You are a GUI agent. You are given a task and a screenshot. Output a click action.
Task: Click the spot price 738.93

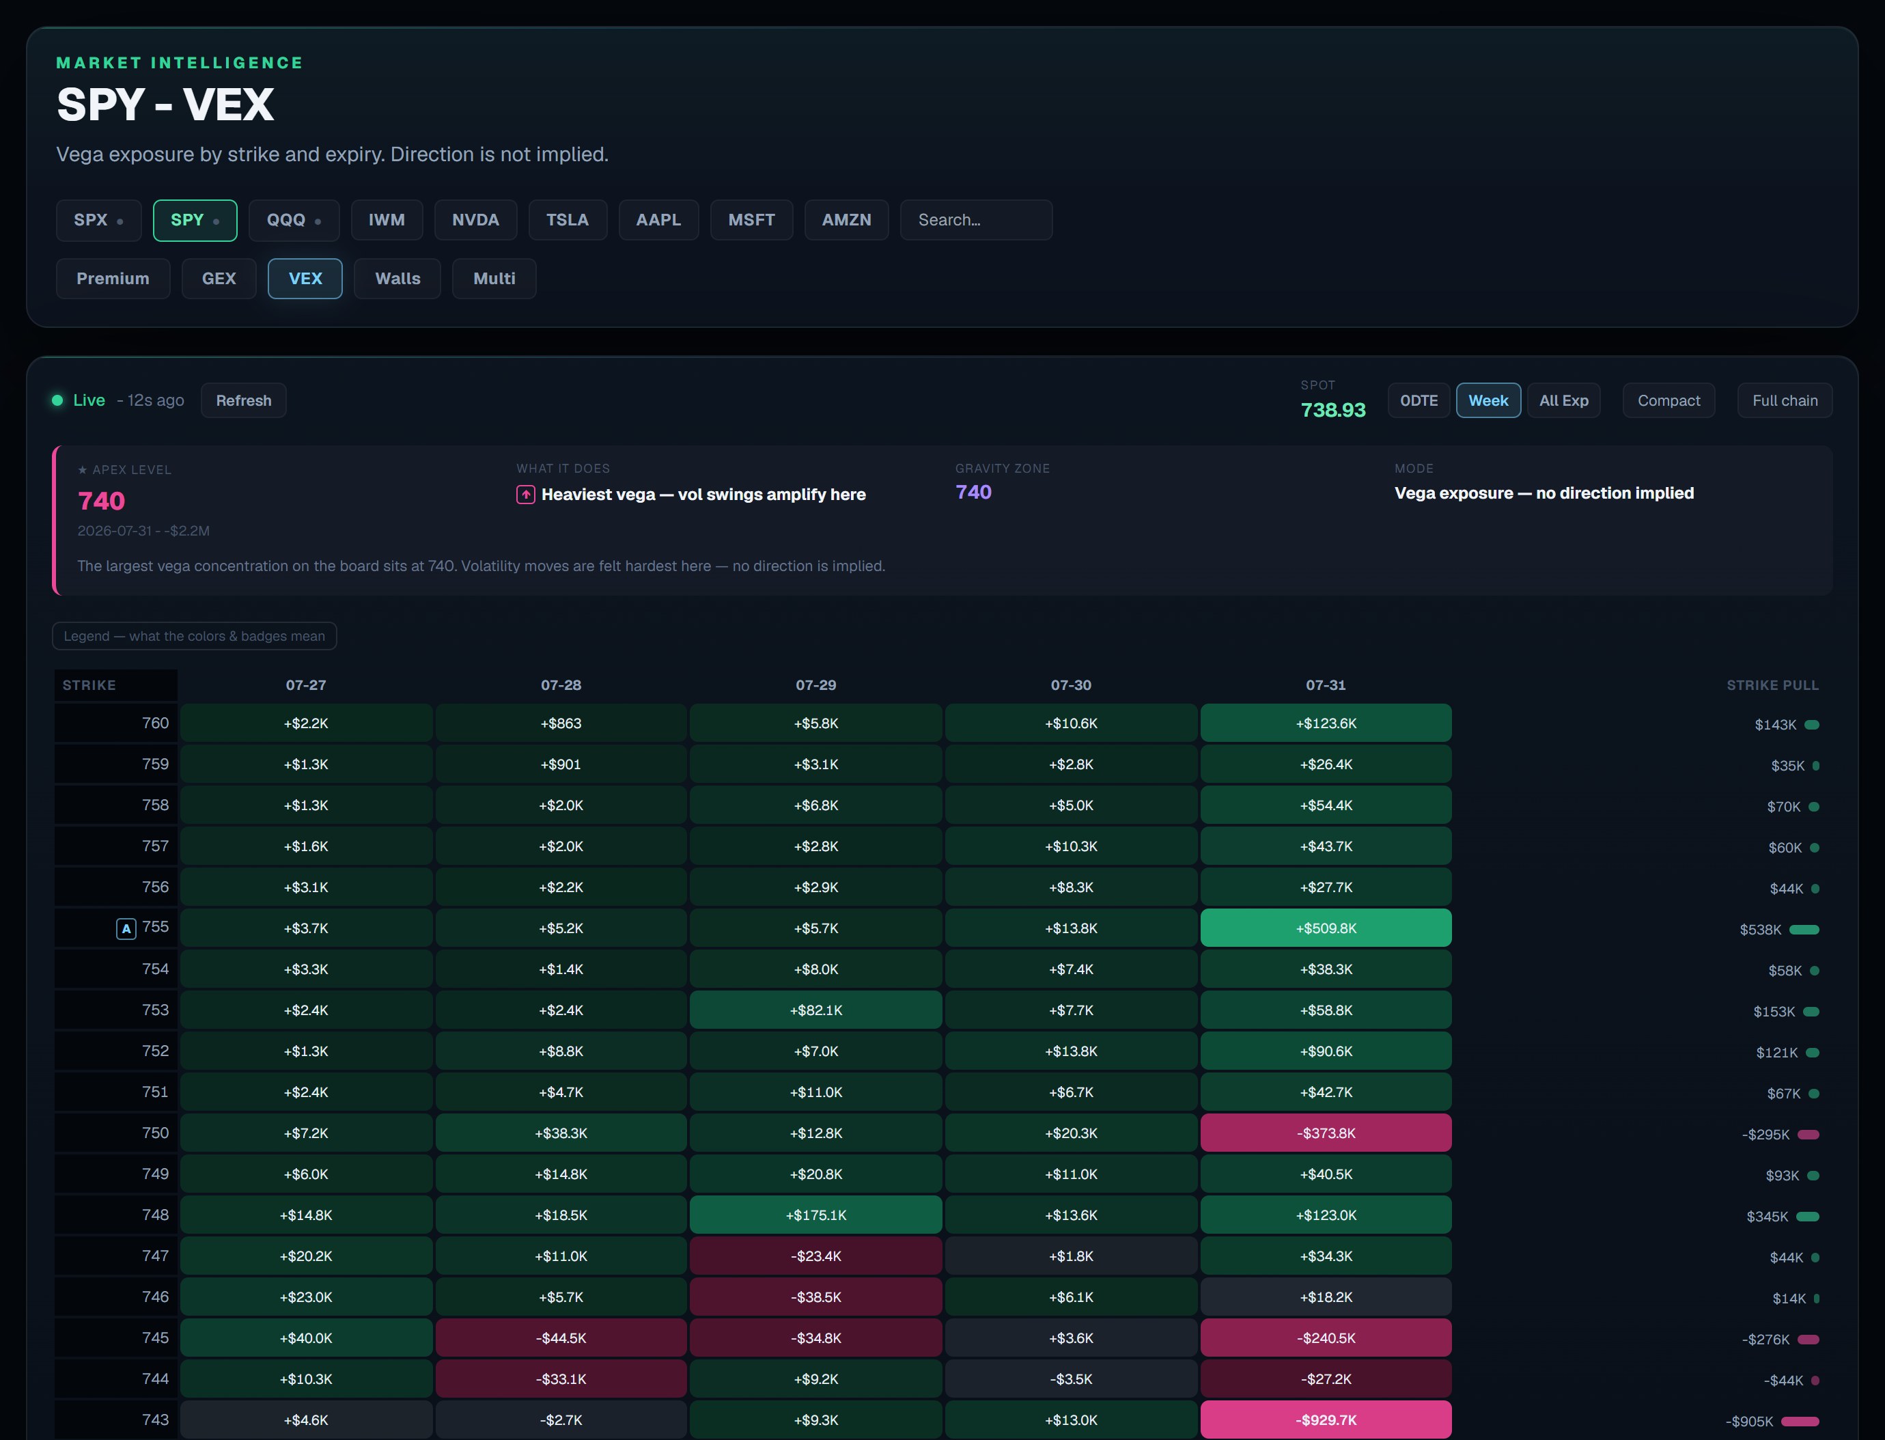(x=1333, y=410)
